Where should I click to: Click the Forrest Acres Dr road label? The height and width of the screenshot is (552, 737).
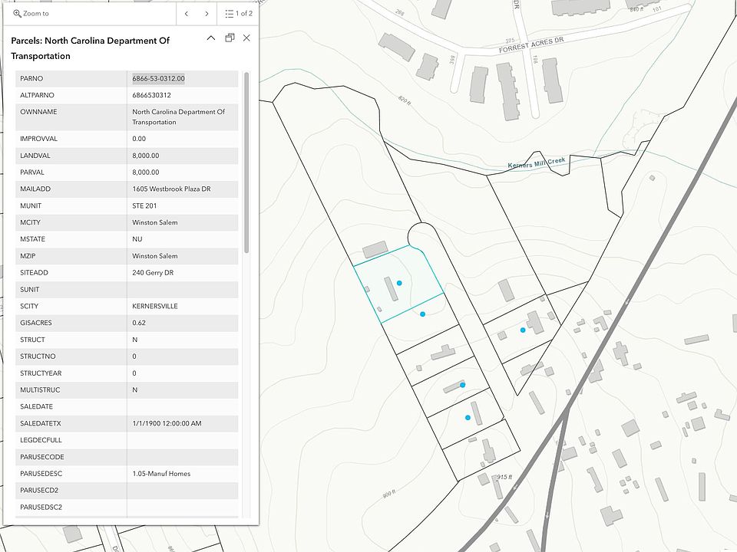[531, 45]
